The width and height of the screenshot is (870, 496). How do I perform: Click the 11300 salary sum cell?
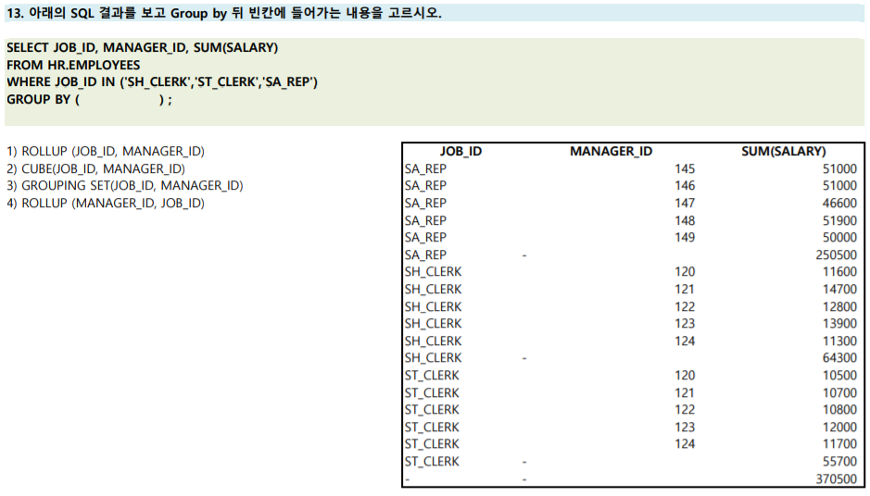[x=839, y=341]
